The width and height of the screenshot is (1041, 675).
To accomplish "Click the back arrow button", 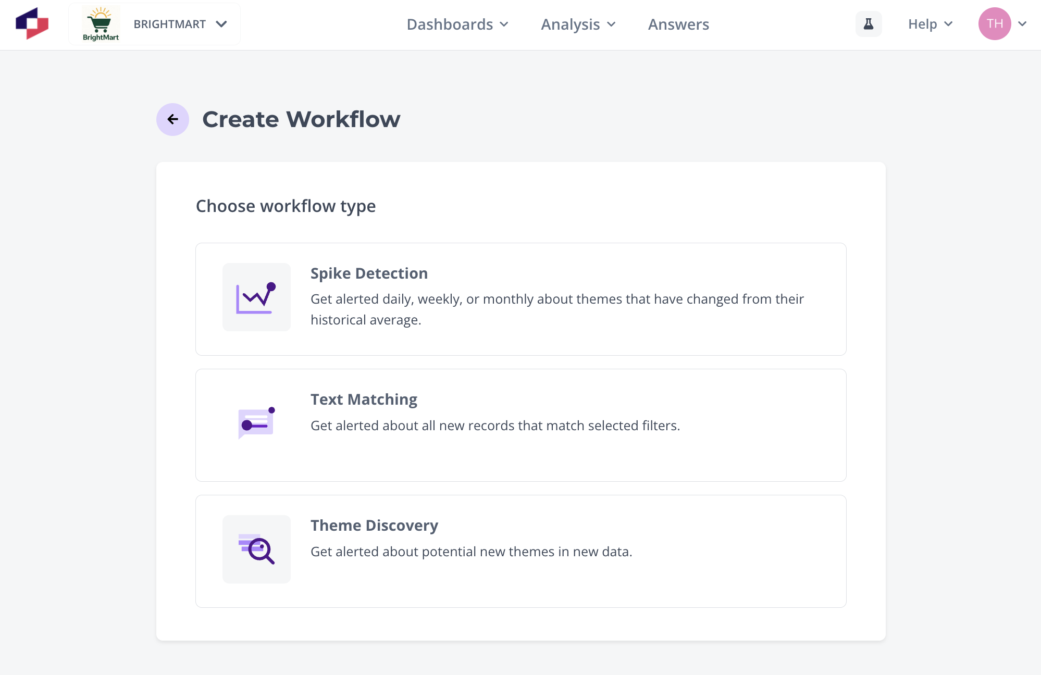I will coord(172,119).
